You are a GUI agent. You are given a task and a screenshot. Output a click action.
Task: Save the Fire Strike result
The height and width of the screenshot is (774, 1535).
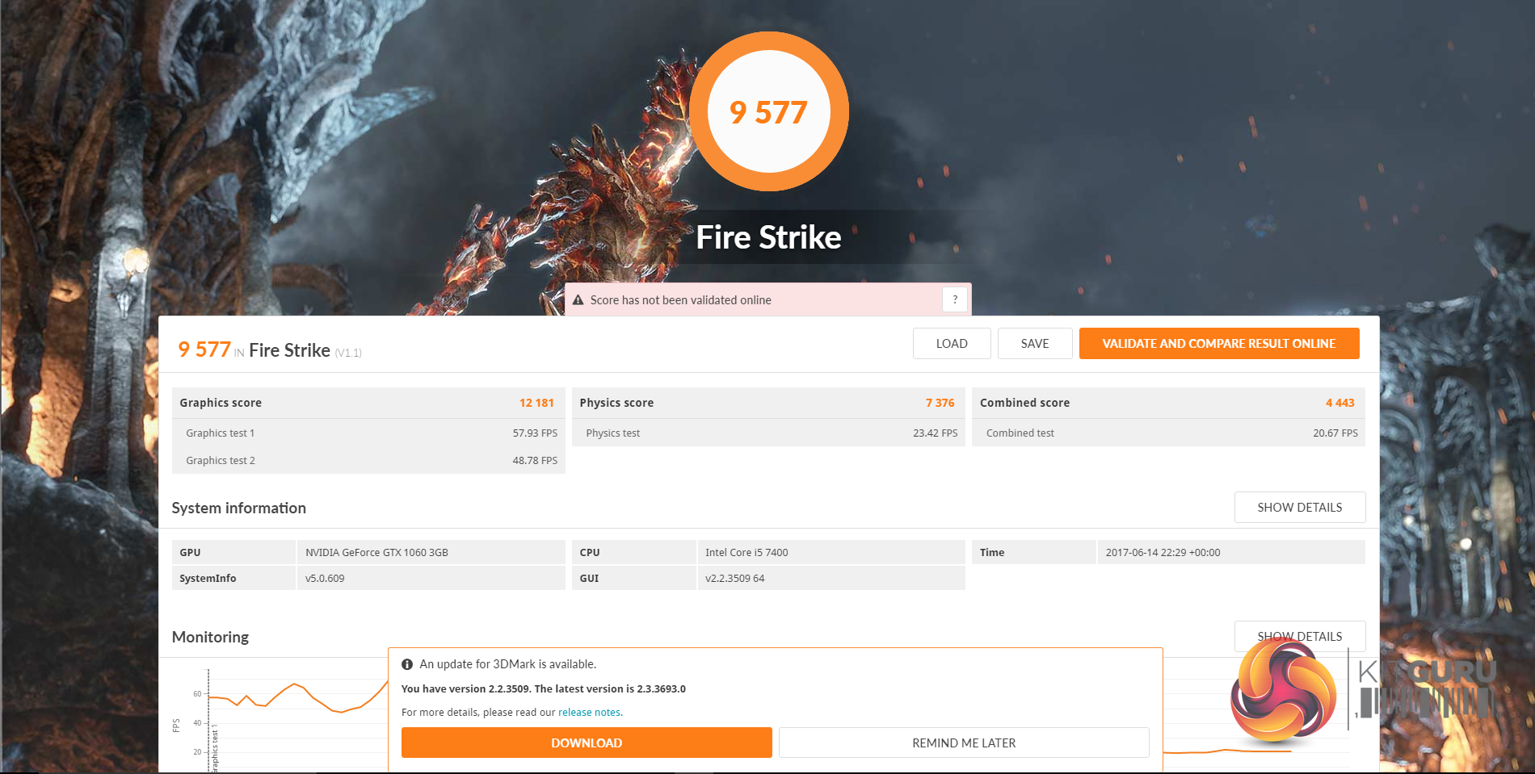point(1035,343)
